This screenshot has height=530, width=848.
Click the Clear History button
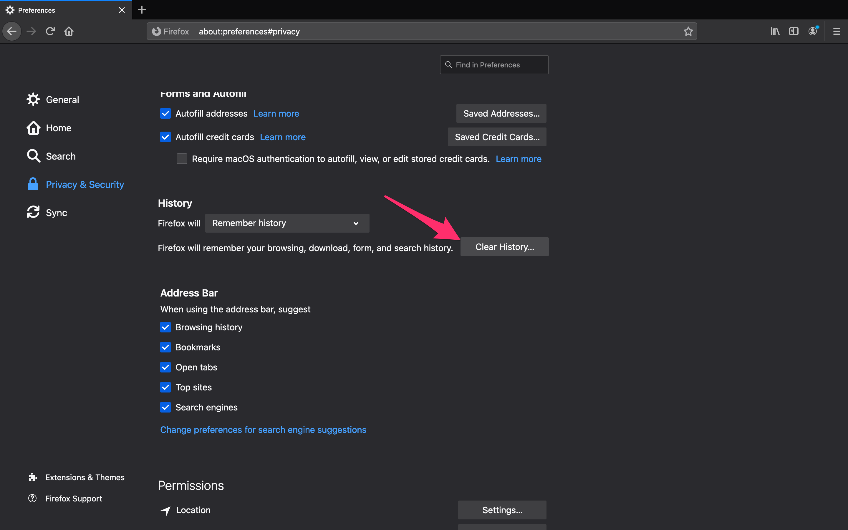tap(504, 247)
